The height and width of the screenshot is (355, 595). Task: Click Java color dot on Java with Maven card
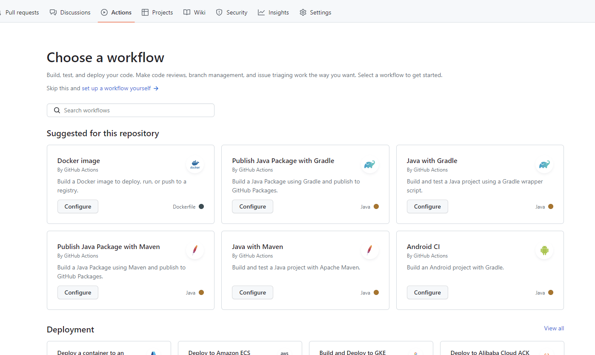376,292
